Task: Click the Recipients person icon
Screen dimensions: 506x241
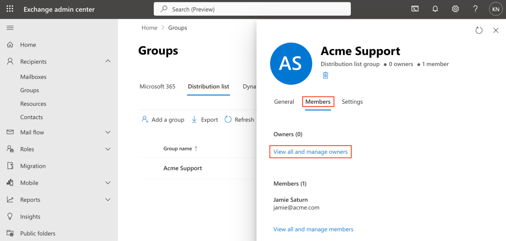Action: (x=10, y=61)
